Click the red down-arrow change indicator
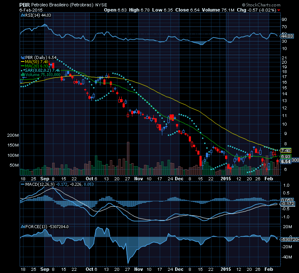 (x=279, y=10)
